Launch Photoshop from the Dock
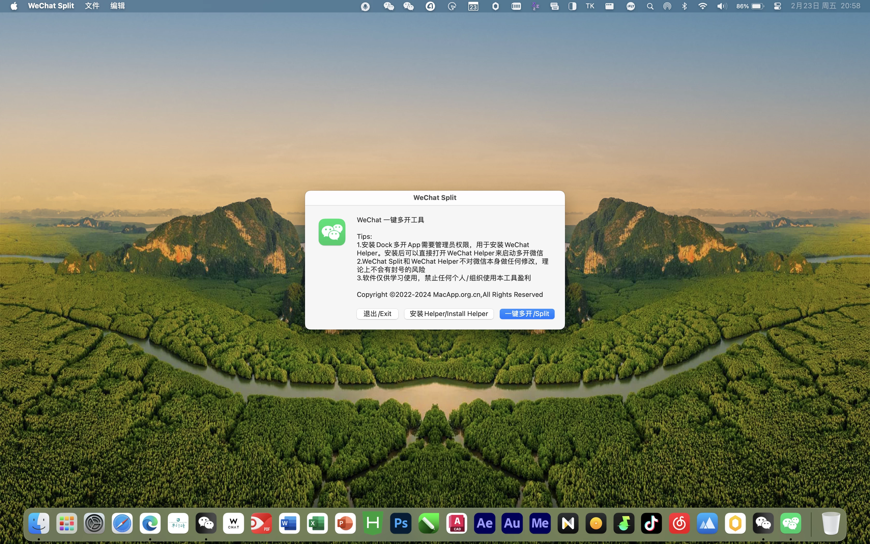Image resolution: width=870 pixels, height=544 pixels. [401, 523]
